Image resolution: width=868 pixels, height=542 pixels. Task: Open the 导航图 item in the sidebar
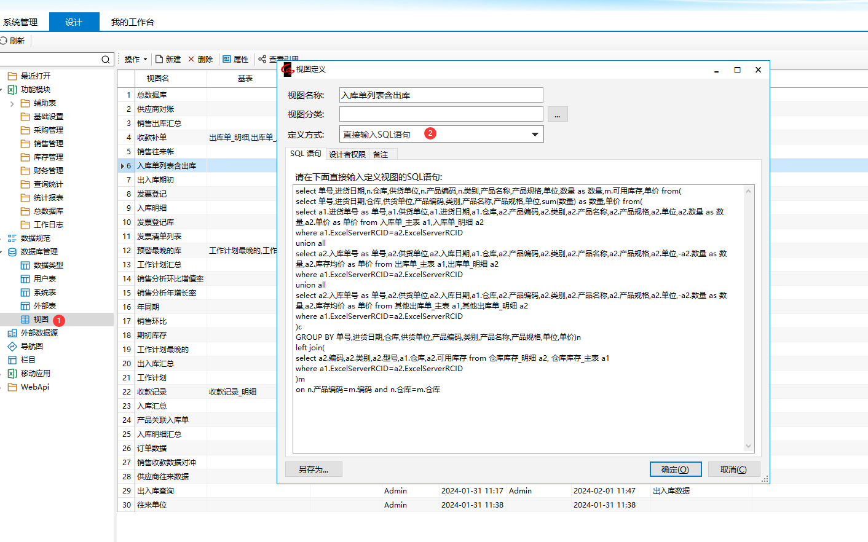31,347
